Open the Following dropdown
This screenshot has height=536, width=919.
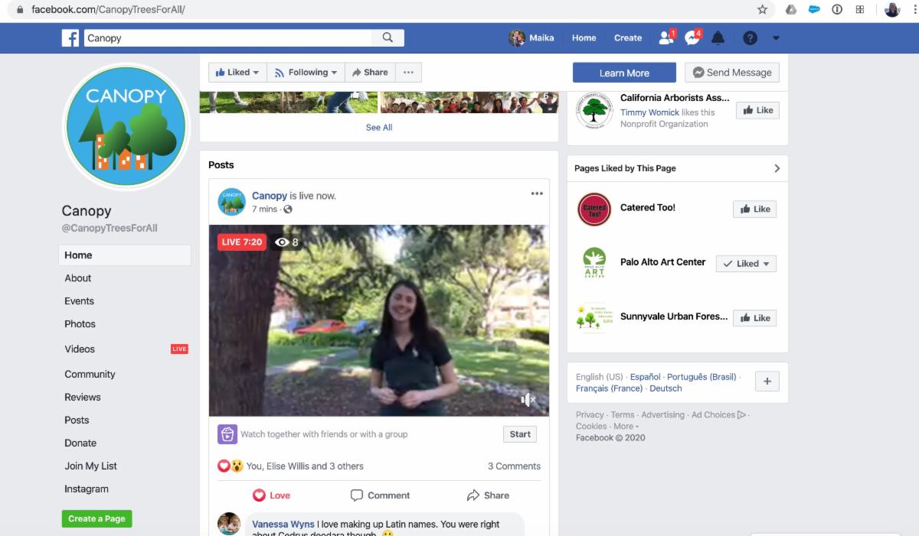(x=306, y=73)
